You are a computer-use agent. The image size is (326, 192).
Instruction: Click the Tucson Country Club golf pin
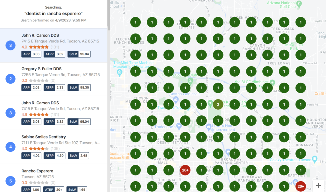(x=191, y=81)
